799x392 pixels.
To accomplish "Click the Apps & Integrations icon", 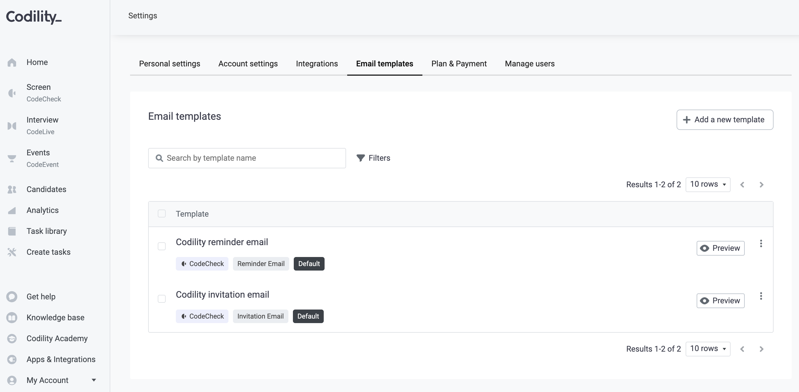I will pos(12,360).
